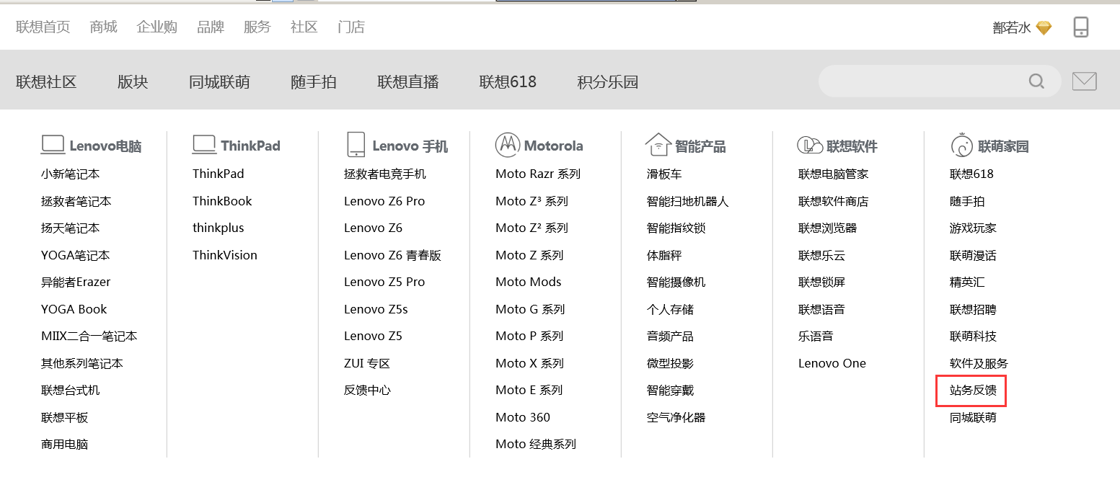Open the 联想社区 tab

(x=46, y=82)
